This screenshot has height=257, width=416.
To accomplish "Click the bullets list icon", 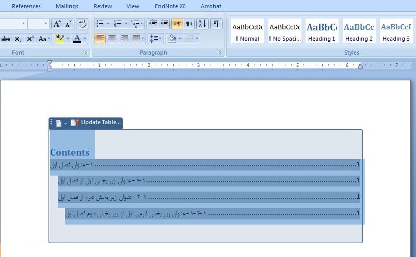I will point(100,24).
